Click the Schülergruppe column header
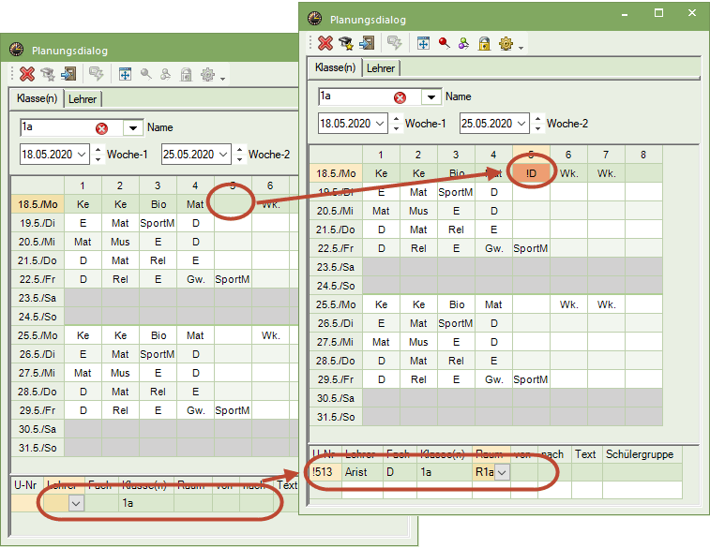 click(x=642, y=454)
